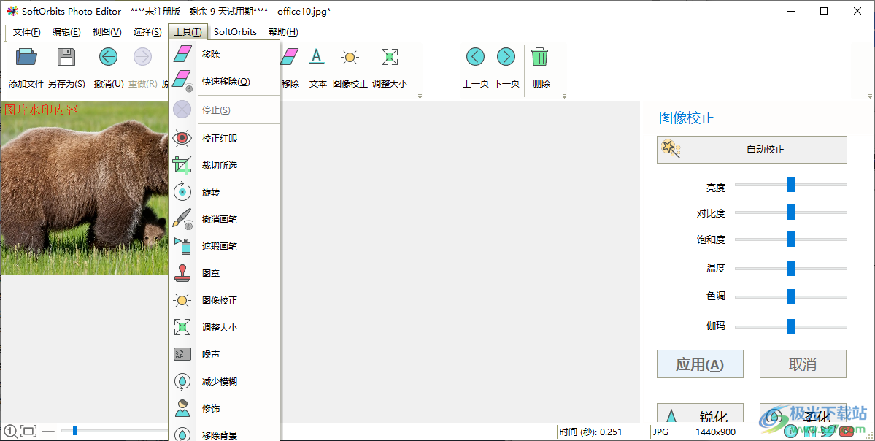The width and height of the screenshot is (875, 441).
Task: Choose 旋转 rotate menu entry
Action: [x=211, y=193]
